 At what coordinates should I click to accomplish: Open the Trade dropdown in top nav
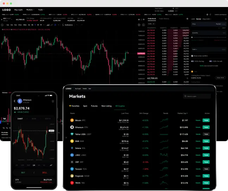[41, 10]
